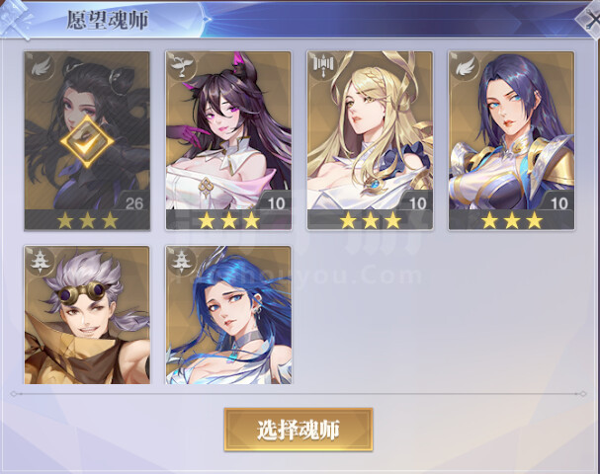Viewport: 600px width, 474px height.
Task: Click tree class icon on goggles character card
Action: point(41,262)
